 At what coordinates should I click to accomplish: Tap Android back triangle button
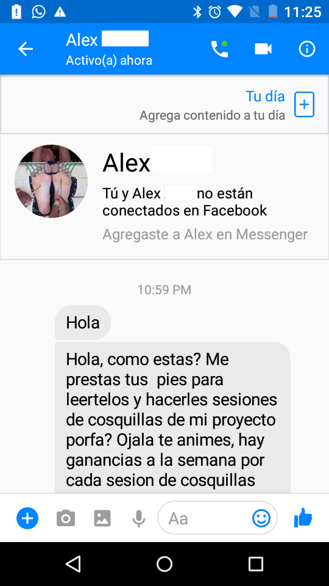click(73, 563)
